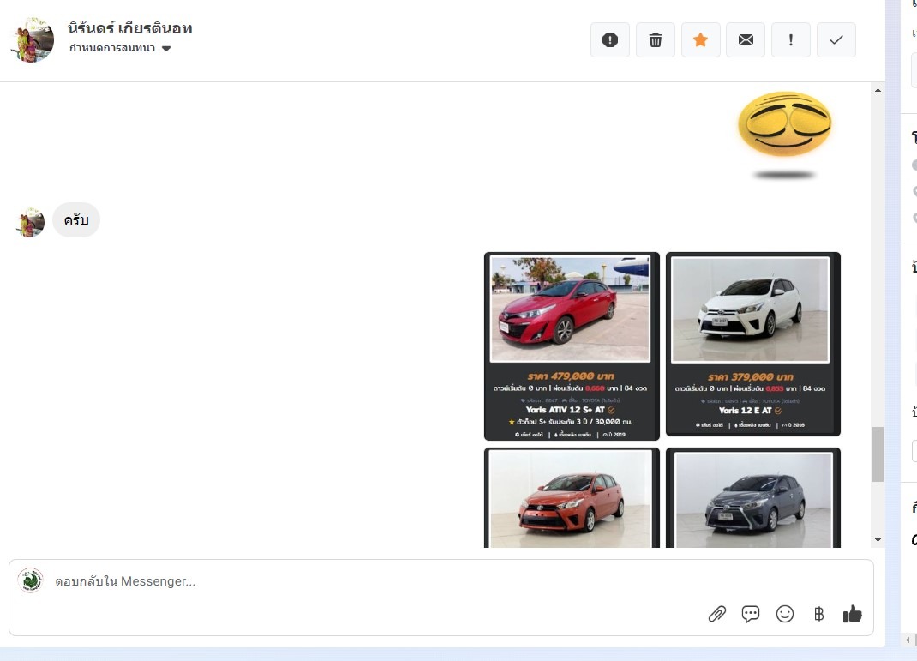Open white Yaris 379,000 baht image
The image size is (917, 661).
(752, 344)
